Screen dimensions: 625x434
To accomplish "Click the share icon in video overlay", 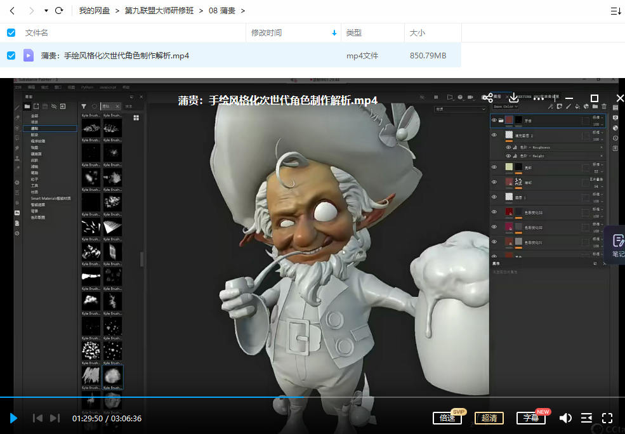I will coord(487,98).
